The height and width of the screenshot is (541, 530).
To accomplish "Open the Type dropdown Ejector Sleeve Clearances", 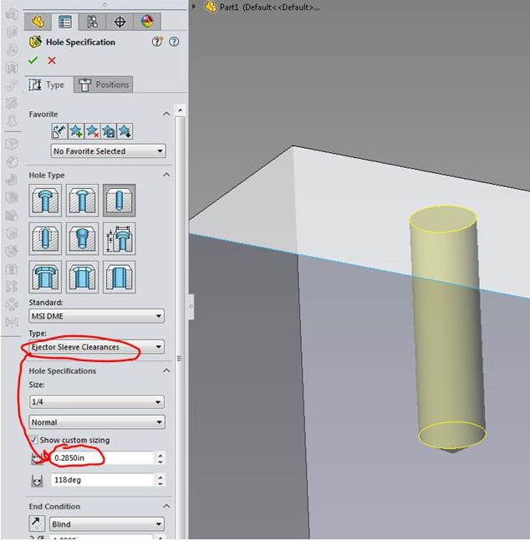I will click(97, 347).
